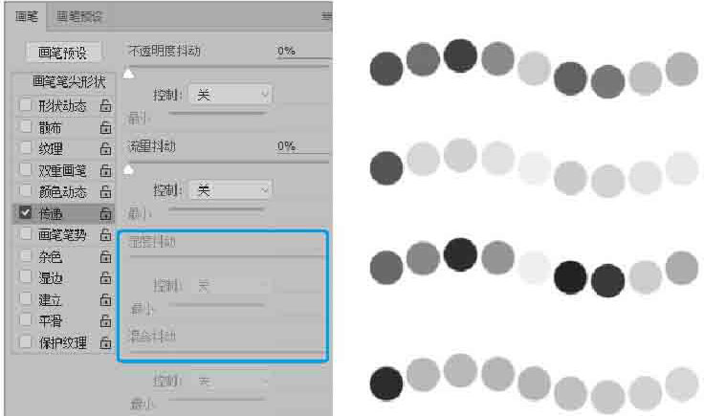Click lock icon beside 保护纹理
704x416 pixels.
[x=105, y=342]
